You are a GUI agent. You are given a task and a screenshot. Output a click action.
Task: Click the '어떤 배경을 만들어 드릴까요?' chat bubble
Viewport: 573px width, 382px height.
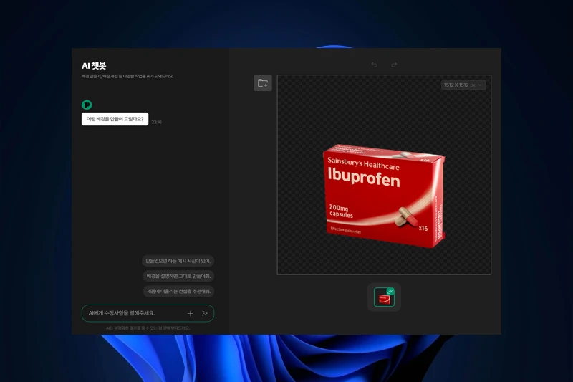(115, 119)
